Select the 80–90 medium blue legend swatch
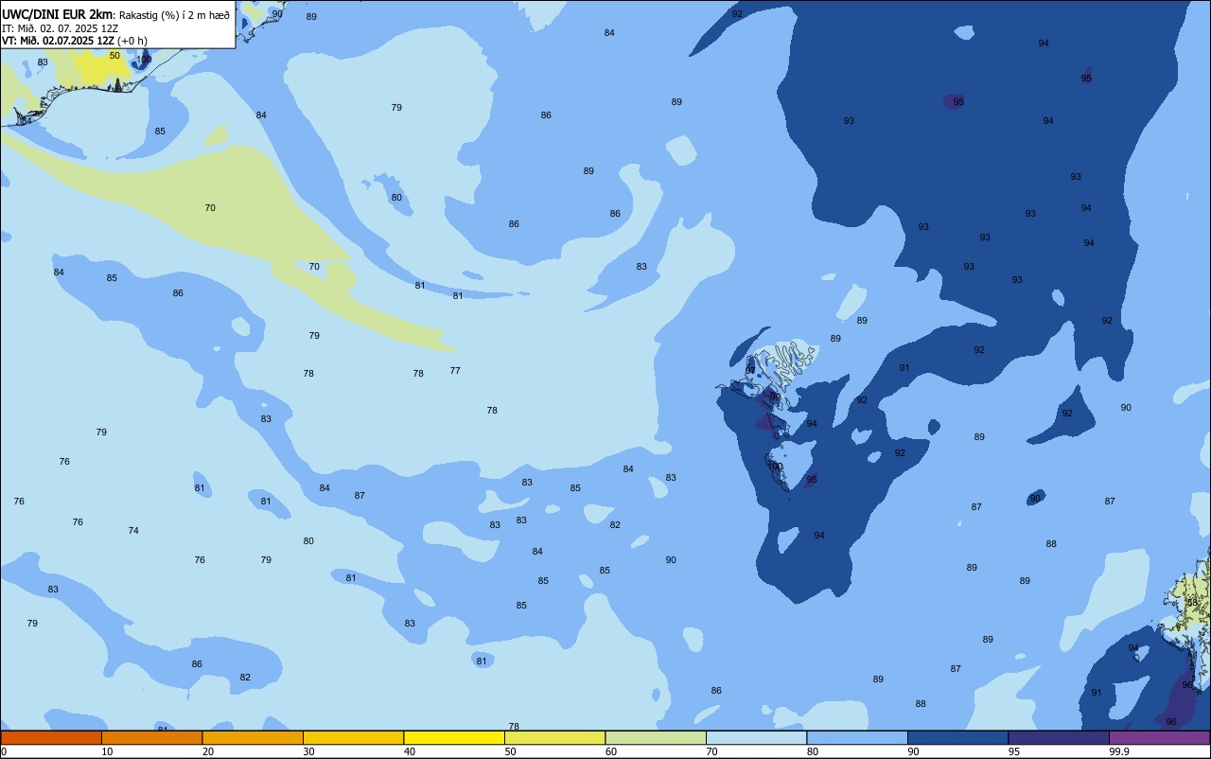This screenshot has height=759, width=1211. click(x=857, y=737)
